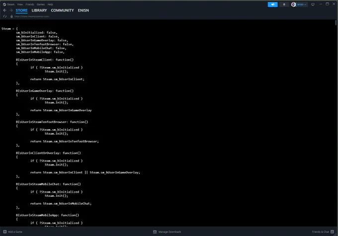Image resolution: width=338 pixels, height=236 pixels.
Task: Click the line "BIsUserInGameOverlay: function()"
Action: click(45, 91)
